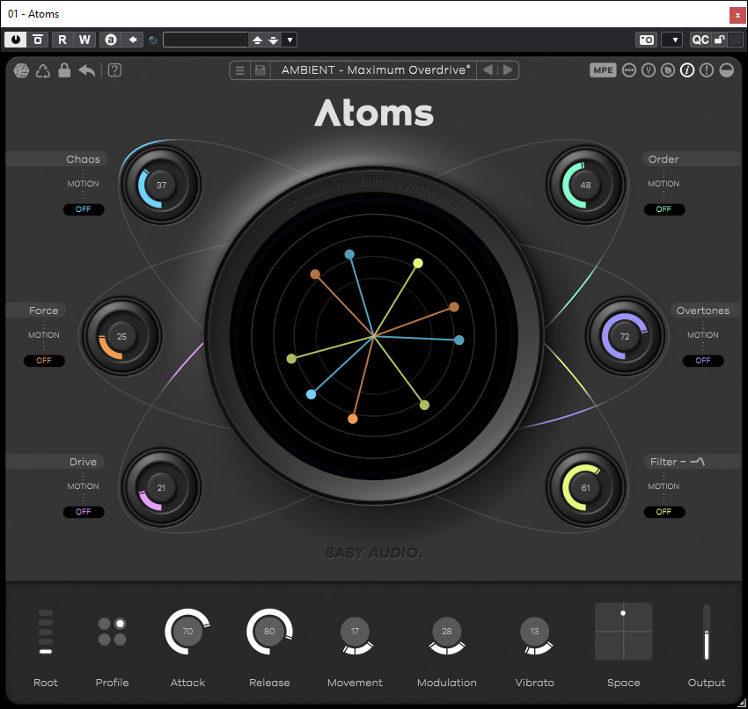Click the QC quick controls button
Screen dimensions: 748x709
[x=700, y=40]
